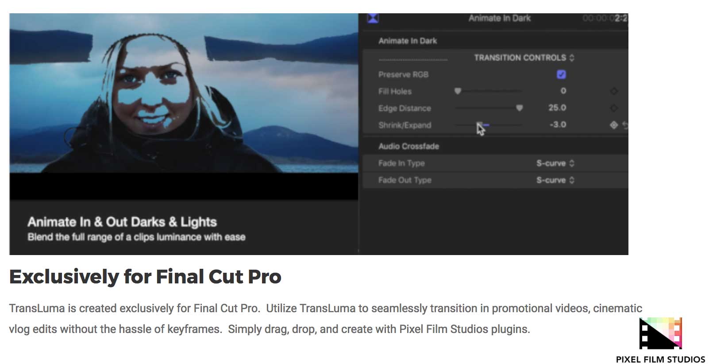Toggle the Preserve RGB checkbox
Viewport: 709px width, 364px height.
coord(561,74)
